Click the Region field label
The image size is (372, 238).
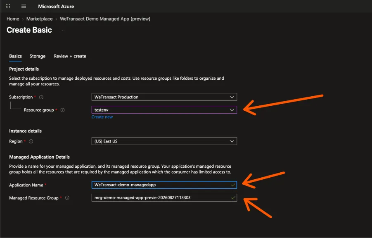(16, 141)
